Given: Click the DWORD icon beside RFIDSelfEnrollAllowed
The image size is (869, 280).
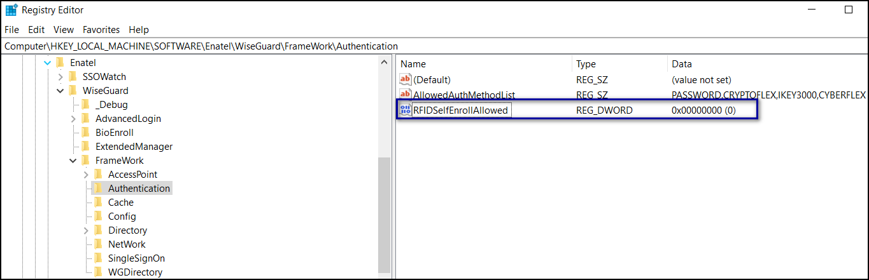Looking at the screenshot, I should (x=406, y=110).
